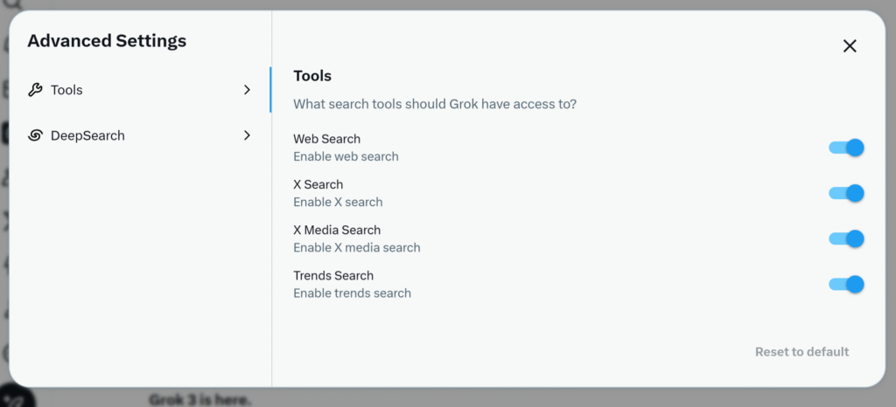This screenshot has width=896, height=407.
Task: Click the bold Tools panel heading
Action: click(x=312, y=76)
